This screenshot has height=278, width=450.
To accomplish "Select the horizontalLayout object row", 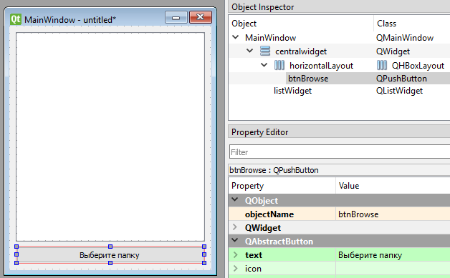I will (321, 66).
